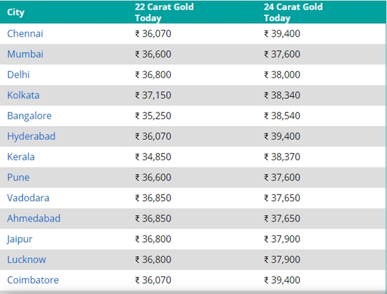Click the Jaipur link
Screen dimensions: 387x294
(20, 239)
